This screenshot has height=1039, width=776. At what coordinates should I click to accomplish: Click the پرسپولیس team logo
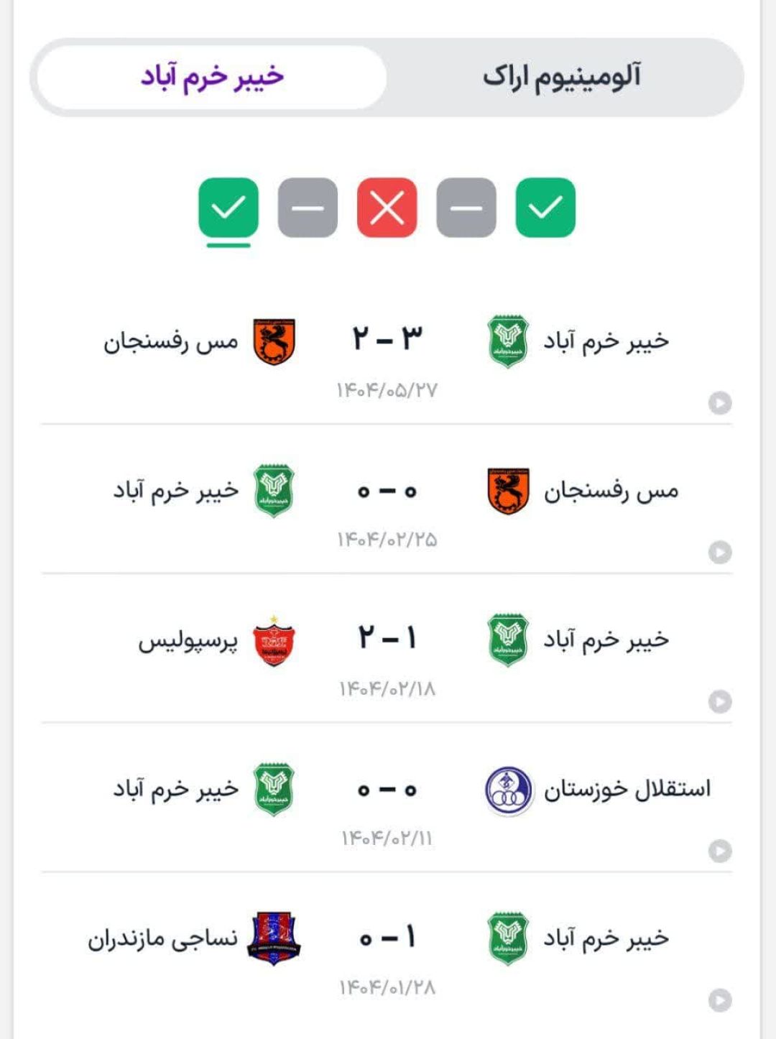(274, 640)
